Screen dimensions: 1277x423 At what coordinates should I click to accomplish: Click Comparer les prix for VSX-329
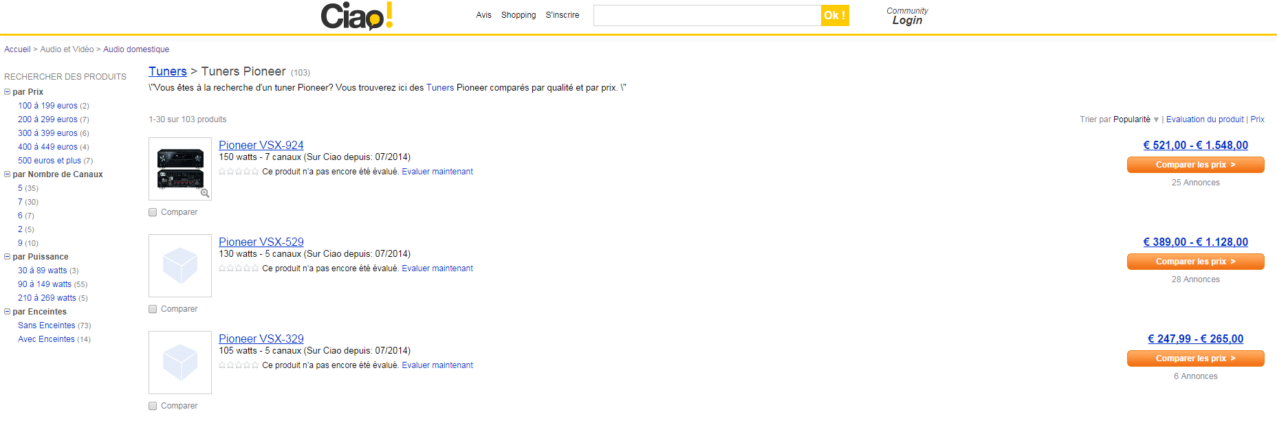coord(1195,358)
